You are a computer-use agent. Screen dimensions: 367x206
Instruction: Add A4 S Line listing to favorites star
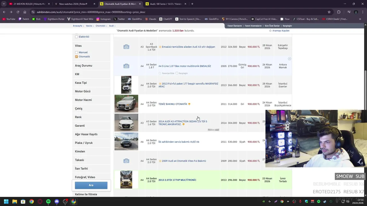[x=160, y=73]
